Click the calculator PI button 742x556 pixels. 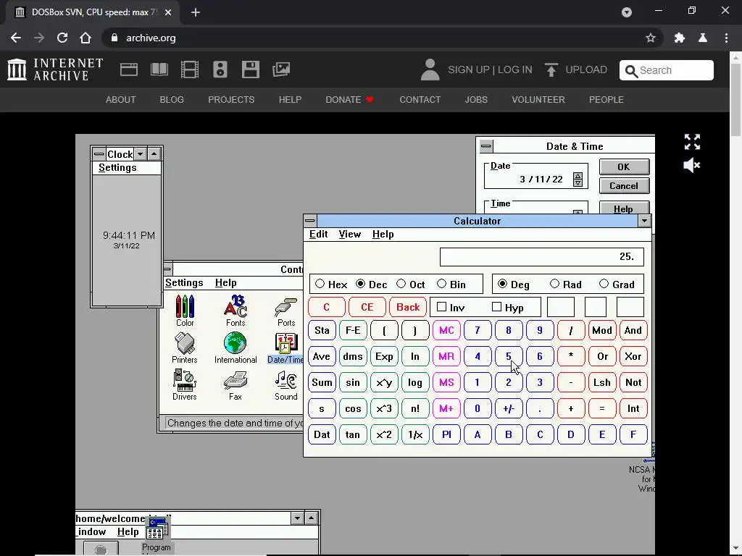[x=446, y=434]
